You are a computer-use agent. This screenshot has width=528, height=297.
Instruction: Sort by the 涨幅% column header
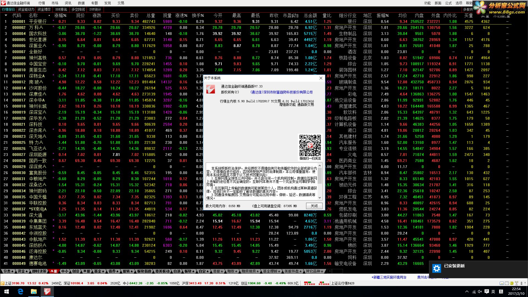tap(61, 16)
